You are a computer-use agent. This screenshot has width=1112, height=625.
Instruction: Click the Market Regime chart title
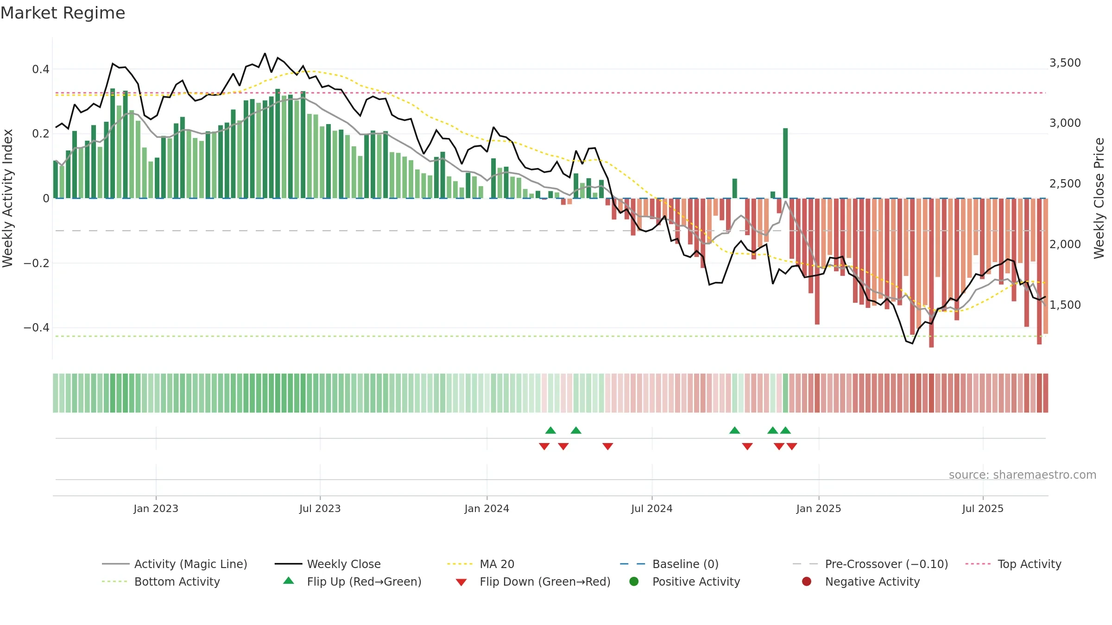(x=63, y=13)
